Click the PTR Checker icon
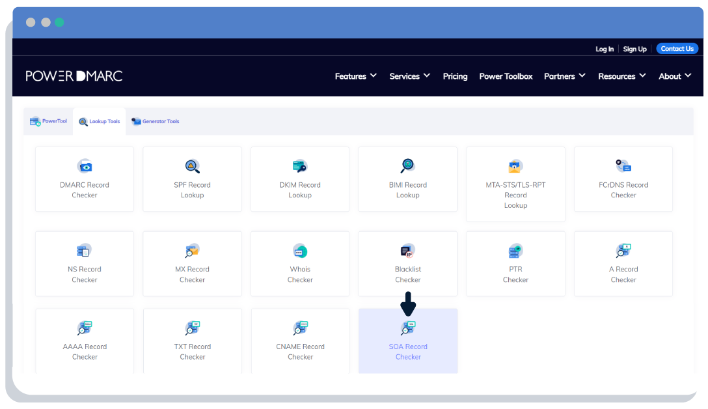The image size is (708, 409). [515, 250]
